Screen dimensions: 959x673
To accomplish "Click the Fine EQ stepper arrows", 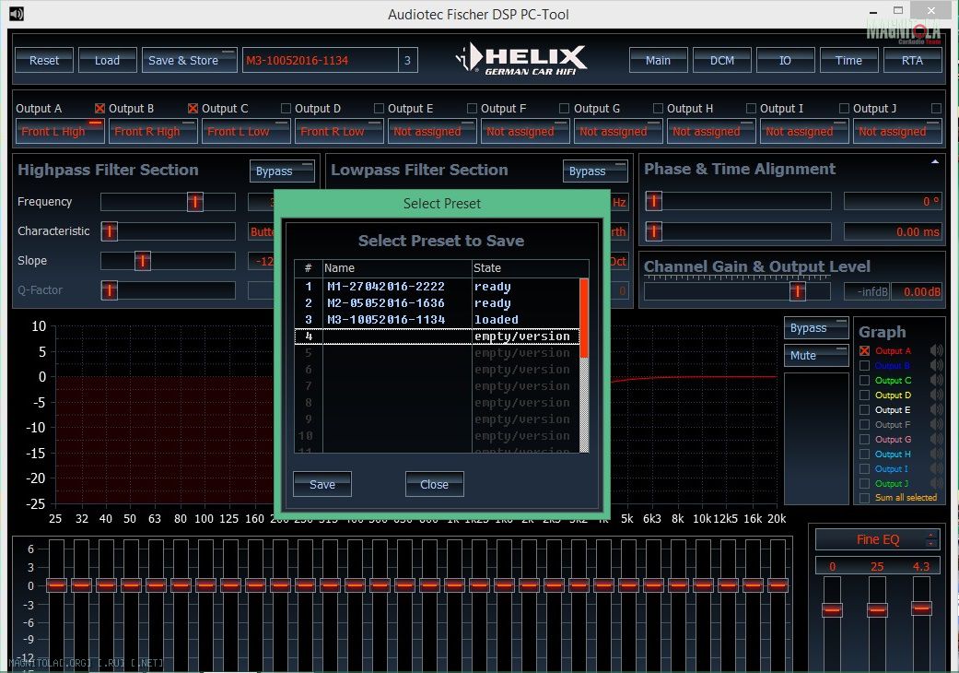I will click(931, 539).
